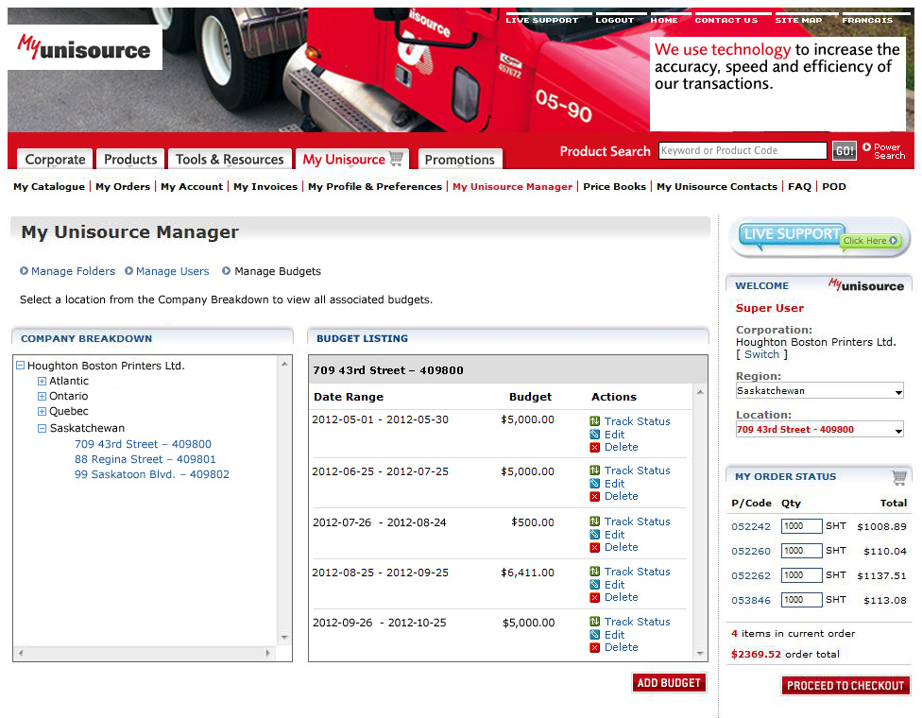
Task: Expand the Atlantic region node
Action: tap(42, 382)
